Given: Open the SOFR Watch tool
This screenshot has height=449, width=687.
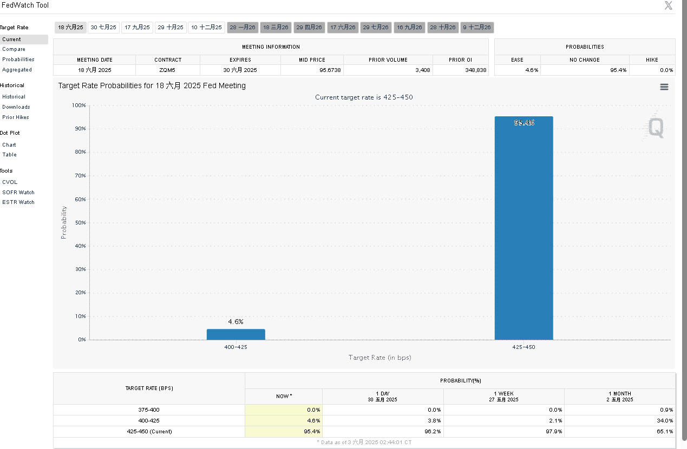Looking at the screenshot, I should click(x=18, y=193).
